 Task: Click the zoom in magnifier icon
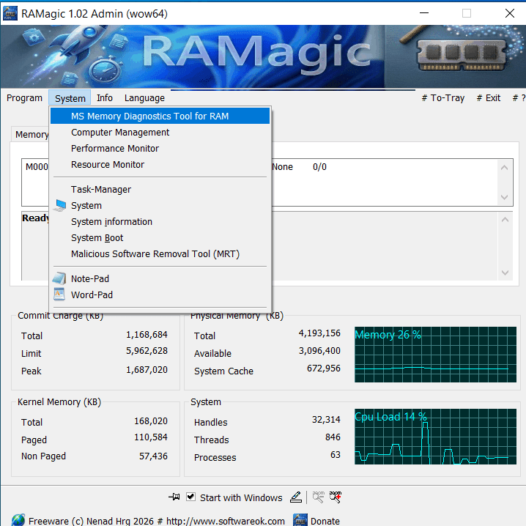click(336, 497)
